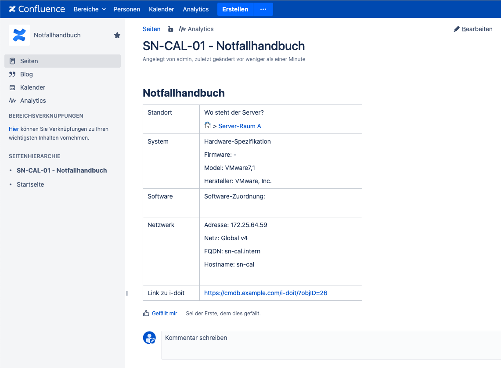The width and height of the screenshot is (501, 368).
Task: Click the thumbs-up Gefällt mir icon
Action: (146, 314)
